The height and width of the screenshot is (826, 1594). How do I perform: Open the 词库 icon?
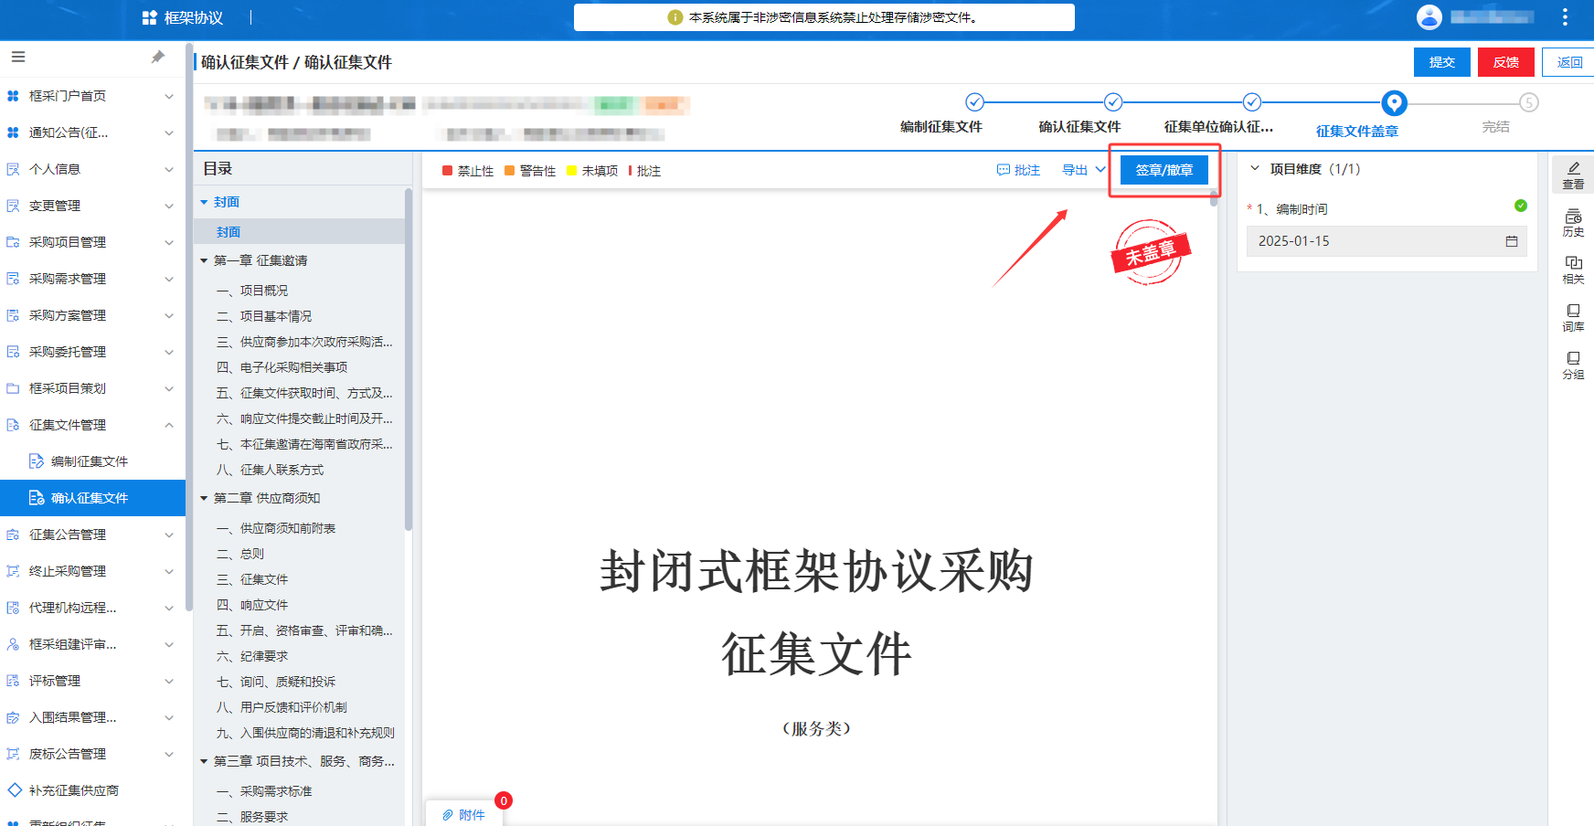click(1573, 318)
